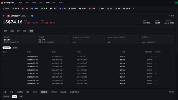Click ex-date 2026年4月15日 row
Image resolution: width=178 pixels, height=100 pixels.
(x=32, y=67)
